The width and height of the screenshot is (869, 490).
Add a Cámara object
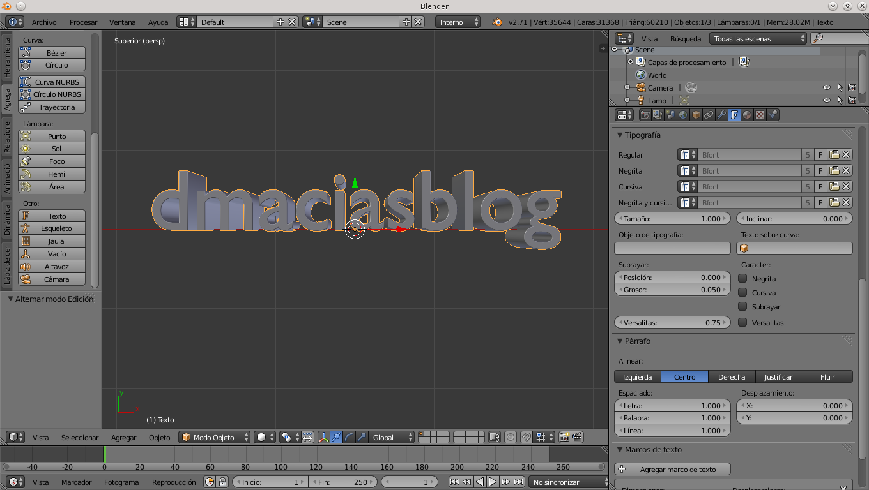(x=52, y=279)
